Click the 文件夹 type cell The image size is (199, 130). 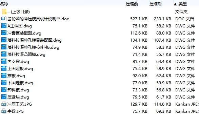coord(181,12)
